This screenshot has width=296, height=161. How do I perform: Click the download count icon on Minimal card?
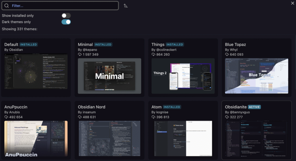80,55
